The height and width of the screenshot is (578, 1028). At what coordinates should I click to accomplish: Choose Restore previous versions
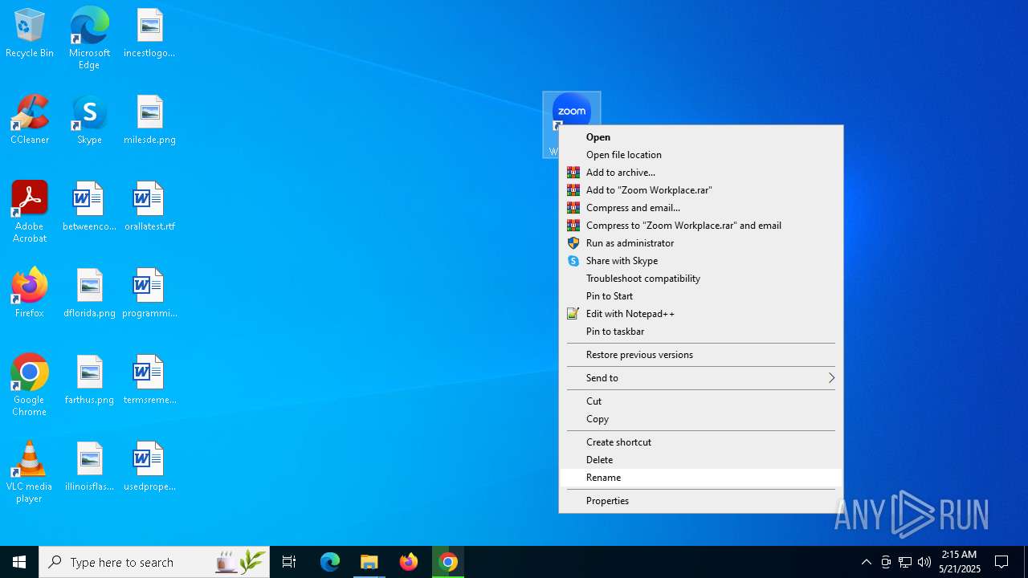701,355
